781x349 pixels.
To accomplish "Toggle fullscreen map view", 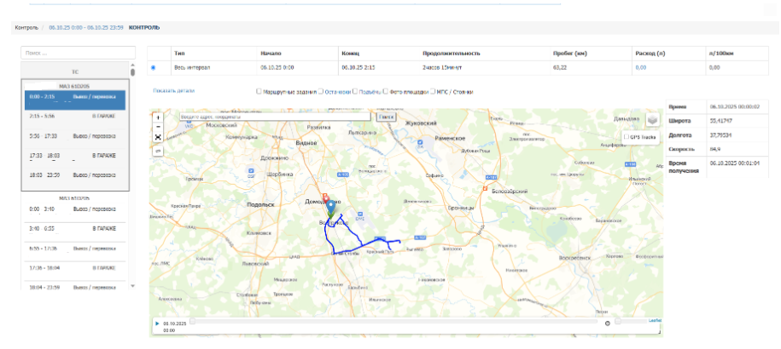I will click(x=158, y=137).
